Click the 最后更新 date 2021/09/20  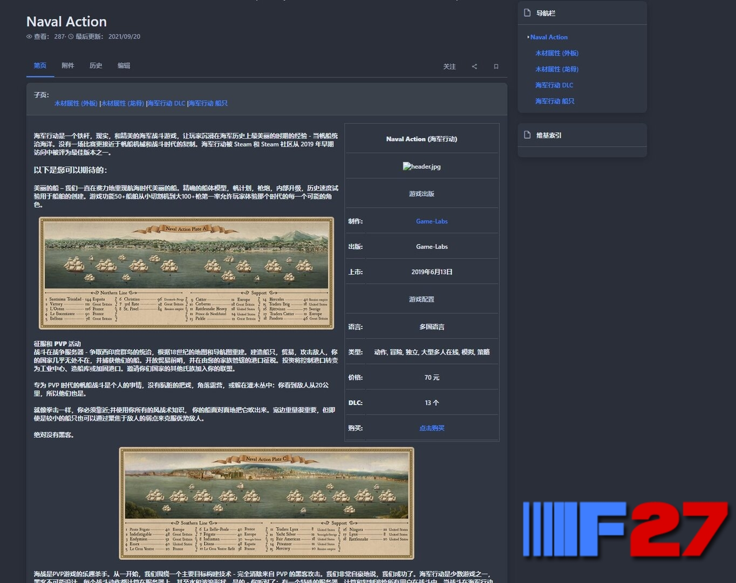click(124, 37)
